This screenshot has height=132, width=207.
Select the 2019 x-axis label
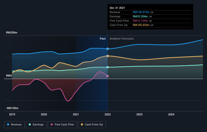tap(12, 114)
